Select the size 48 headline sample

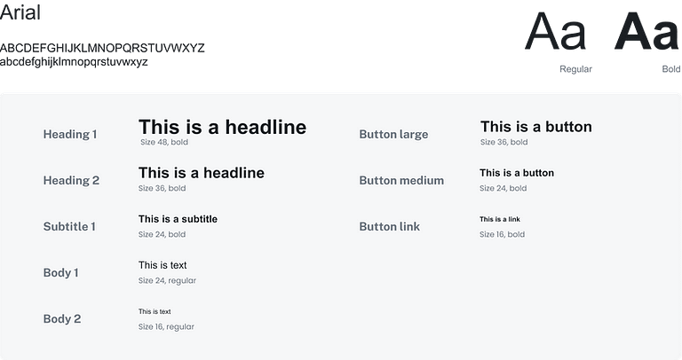222,128
